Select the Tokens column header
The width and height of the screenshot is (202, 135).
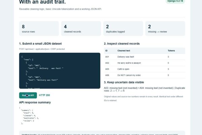(x=171, y=51)
